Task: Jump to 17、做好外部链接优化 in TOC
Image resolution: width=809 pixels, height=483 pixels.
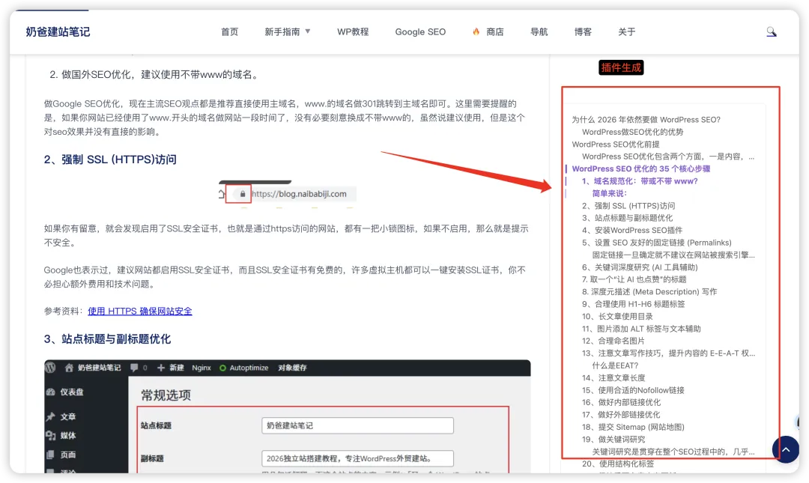Action: (621, 415)
